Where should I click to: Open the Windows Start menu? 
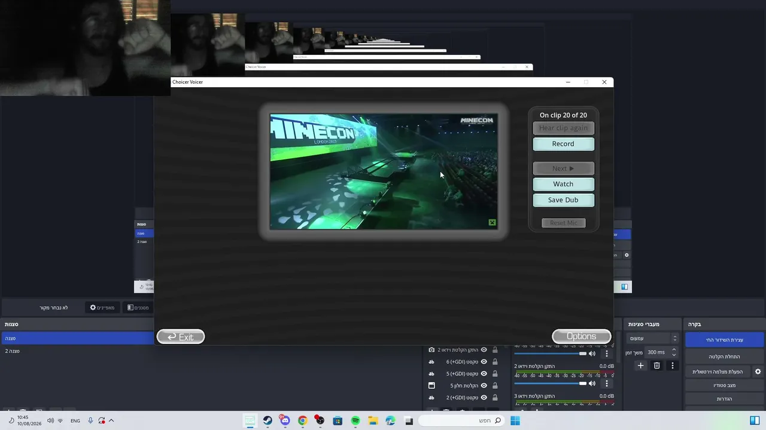515,421
